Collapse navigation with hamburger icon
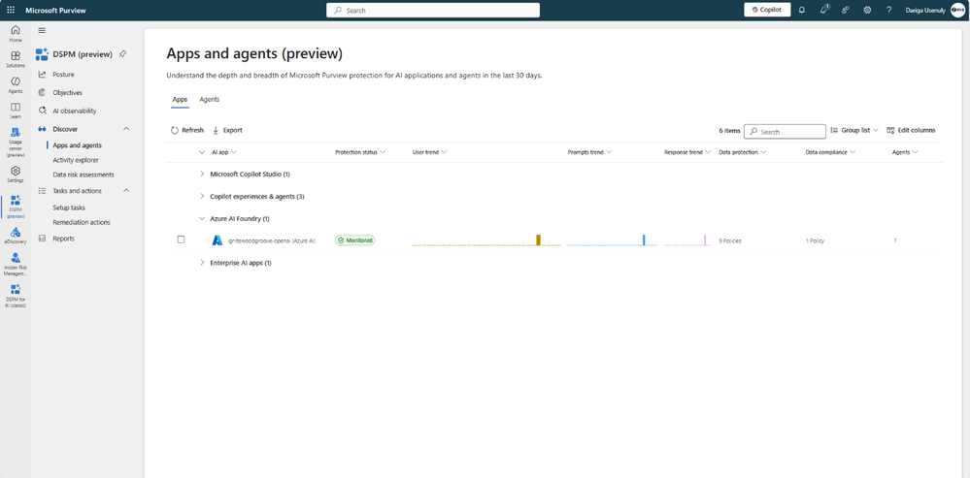Viewport: 970px width, 478px height. click(x=42, y=30)
